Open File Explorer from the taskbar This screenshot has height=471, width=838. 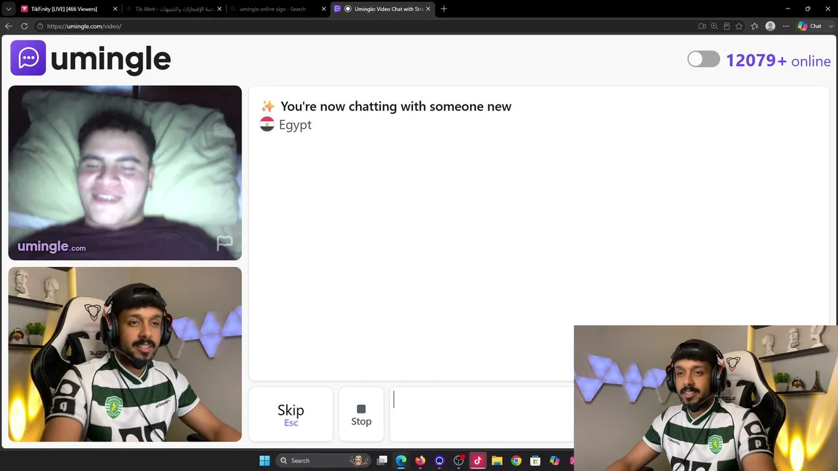tap(497, 461)
